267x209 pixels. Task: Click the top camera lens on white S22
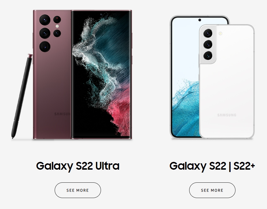click(208, 33)
